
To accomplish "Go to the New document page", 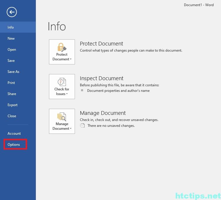I will pyautogui.click(x=11, y=38).
